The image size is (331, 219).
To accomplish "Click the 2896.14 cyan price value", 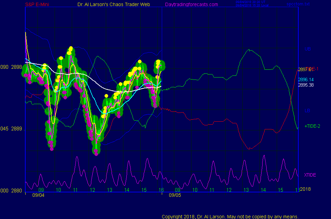I will [x=306, y=80].
